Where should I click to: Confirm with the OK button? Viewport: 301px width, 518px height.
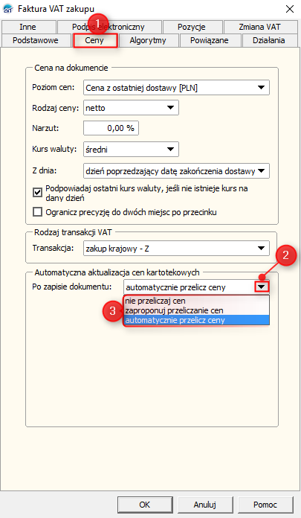click(145, 505)
